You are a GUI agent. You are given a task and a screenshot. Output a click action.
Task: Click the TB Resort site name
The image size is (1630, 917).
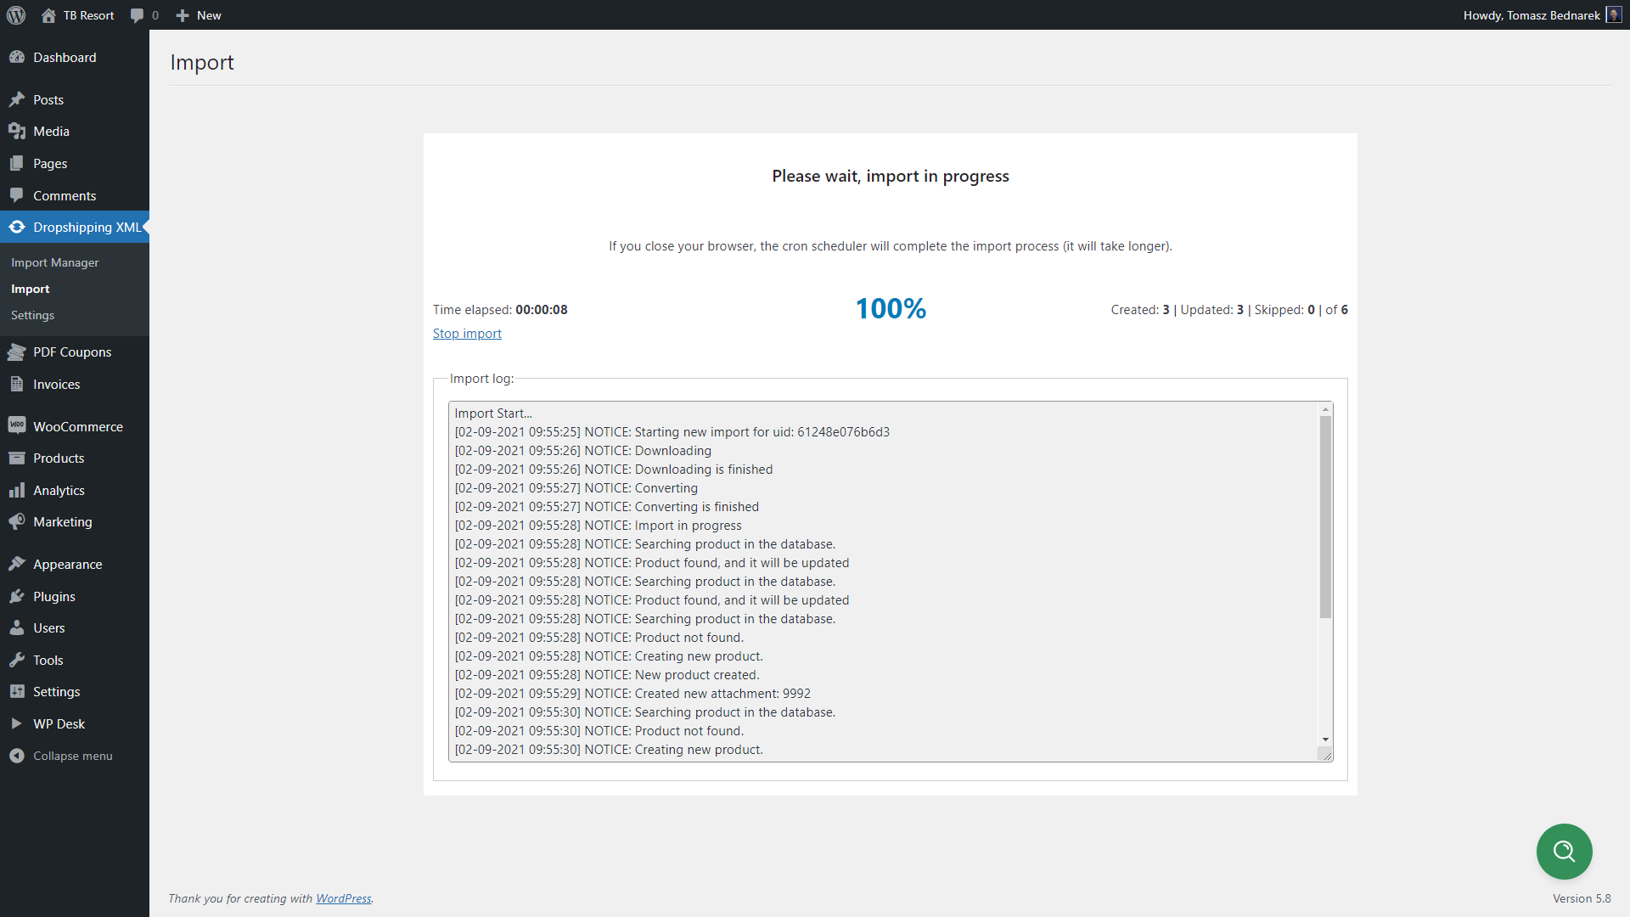click(88, 15)
